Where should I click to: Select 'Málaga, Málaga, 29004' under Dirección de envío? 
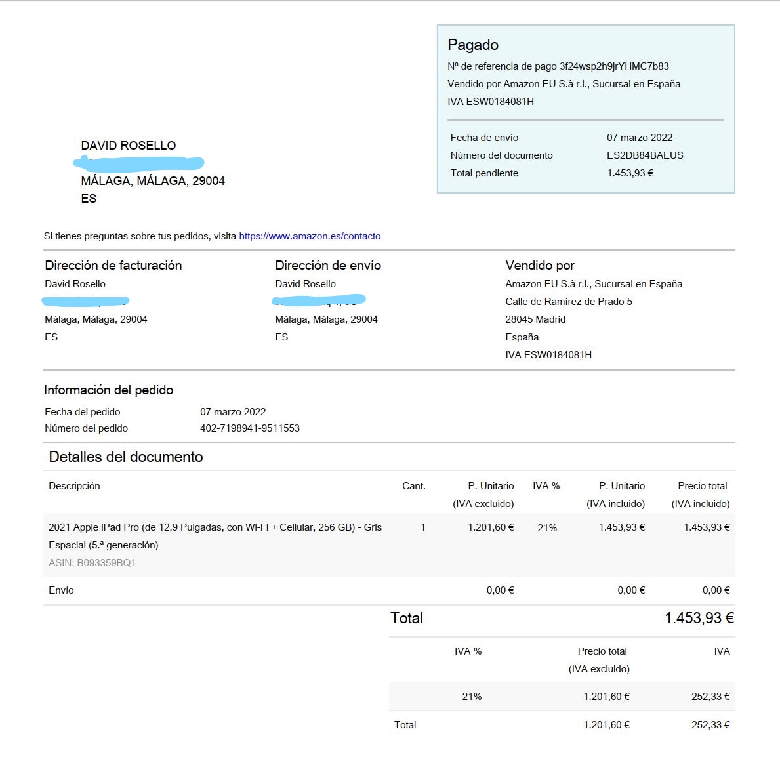326,319
